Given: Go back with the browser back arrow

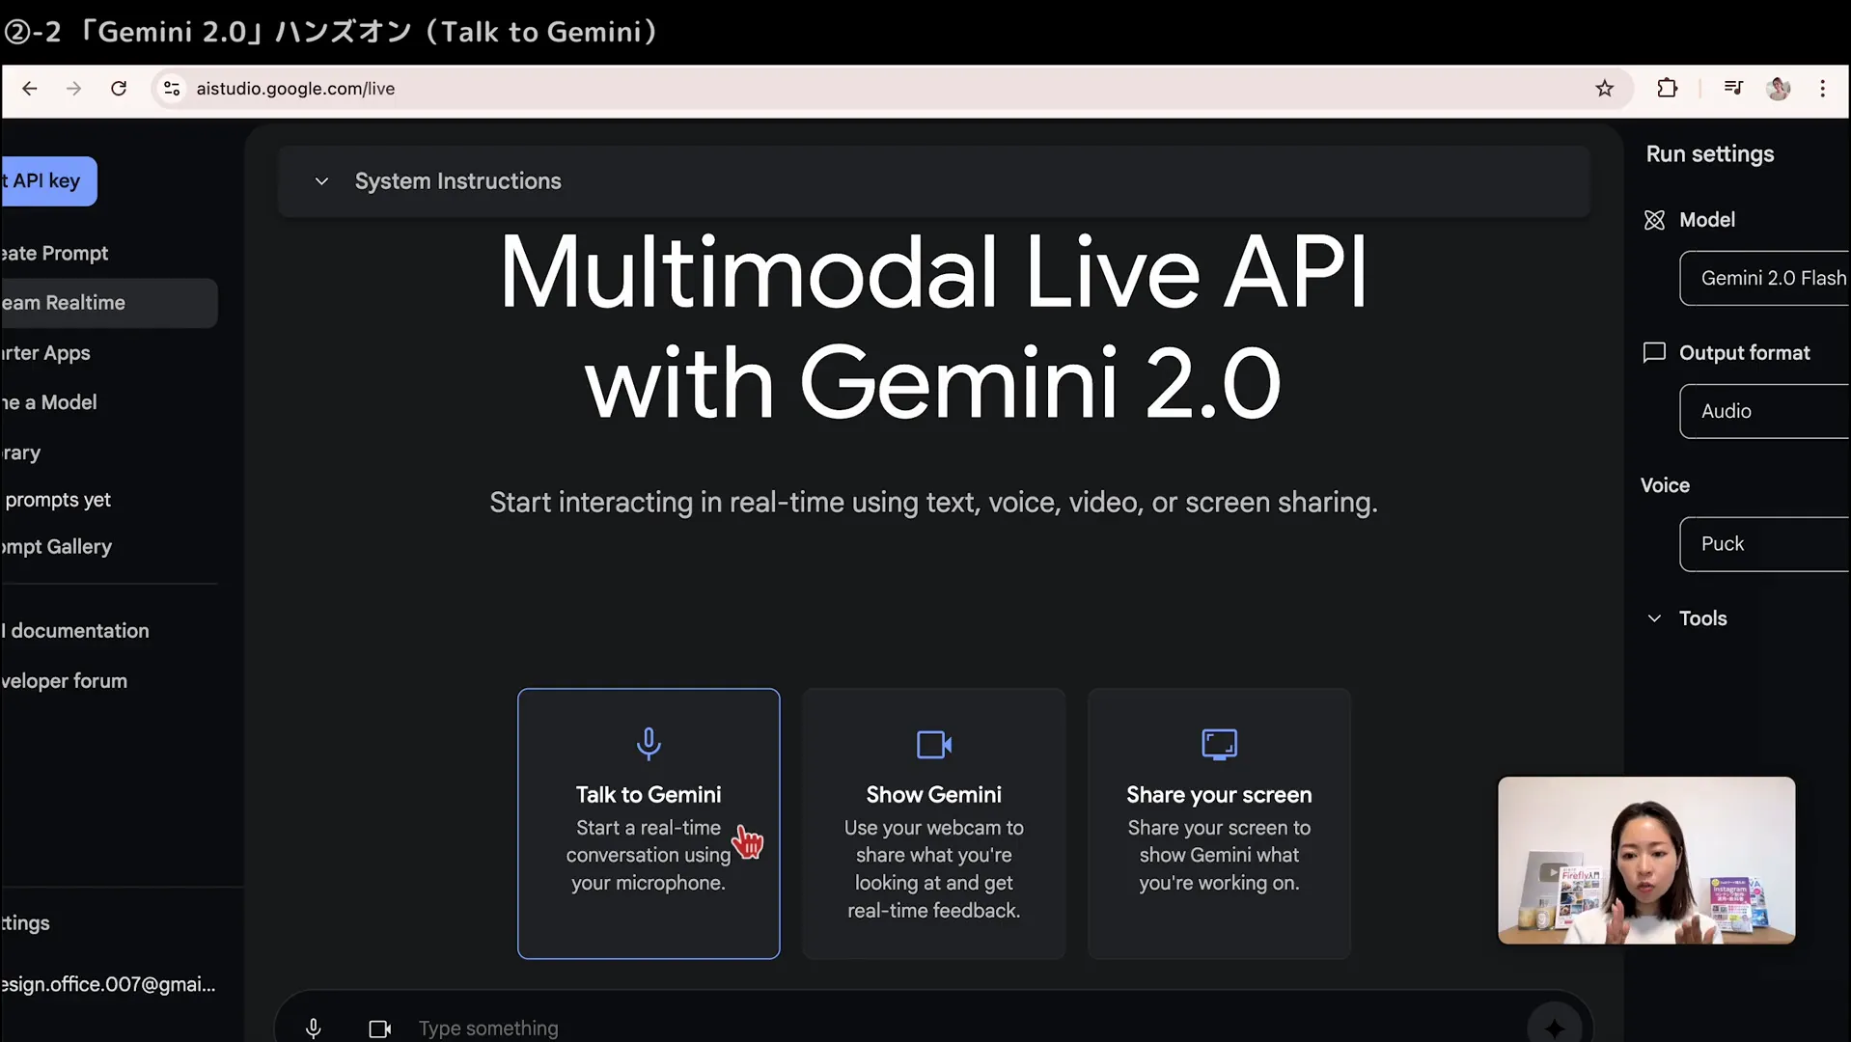Looking at the screenshot, I should [x=30, y=89].
